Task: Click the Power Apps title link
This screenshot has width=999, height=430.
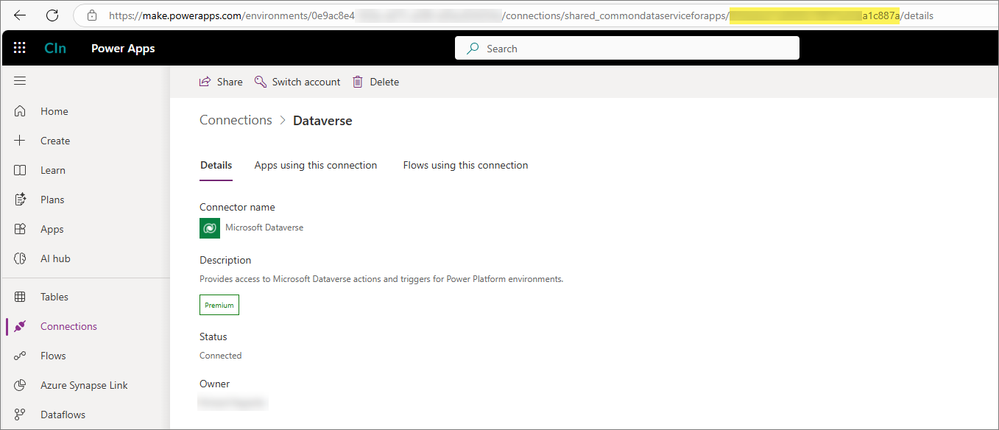Action: point(123,48)
